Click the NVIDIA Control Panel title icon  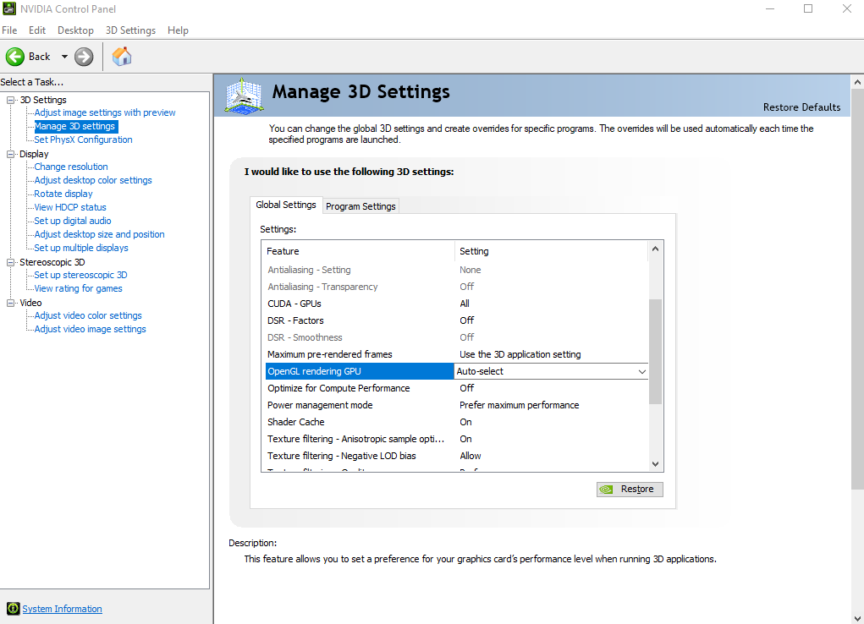coord(8,8)
